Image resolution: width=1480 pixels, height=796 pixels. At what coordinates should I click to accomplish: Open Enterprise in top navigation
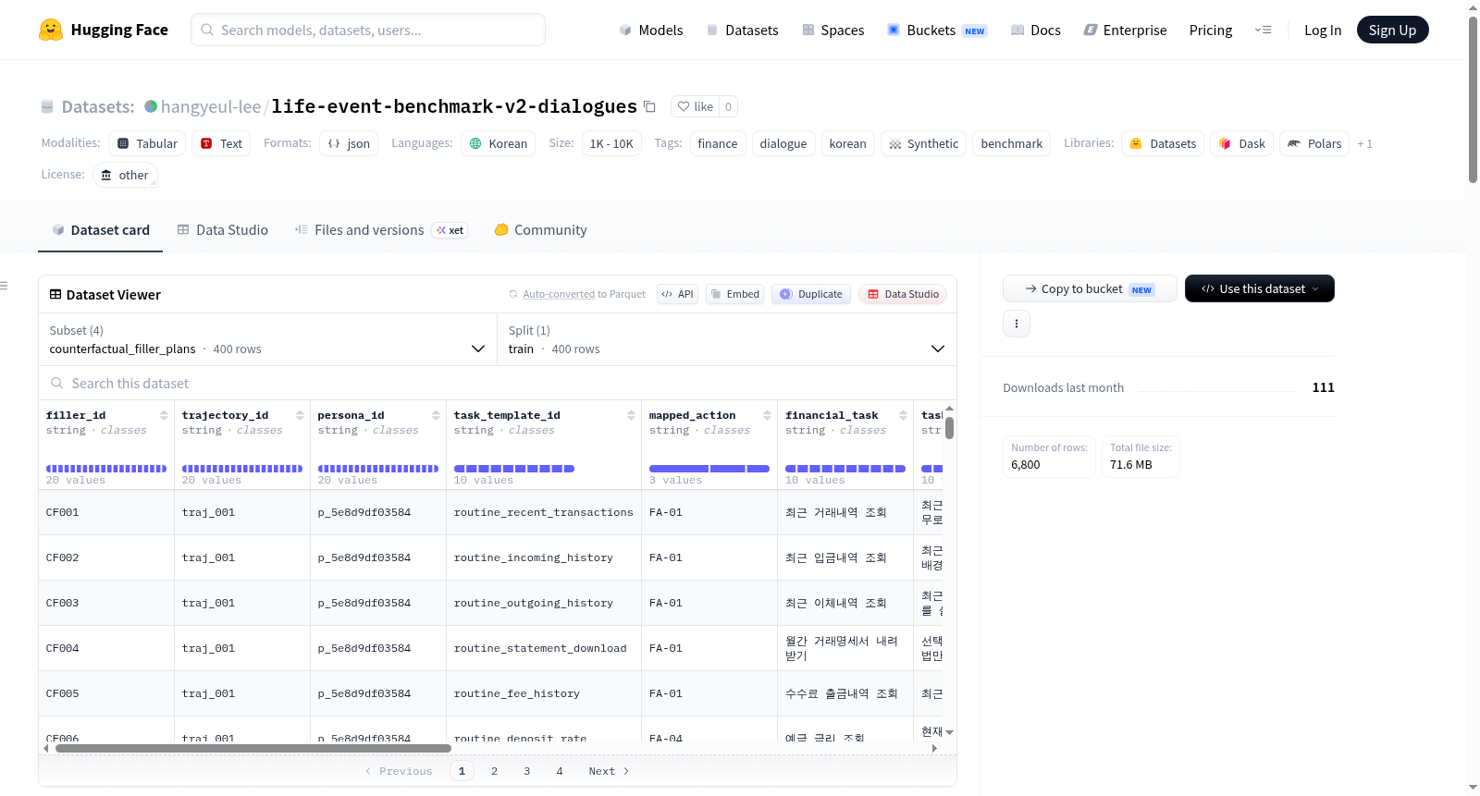point(1125,30)
